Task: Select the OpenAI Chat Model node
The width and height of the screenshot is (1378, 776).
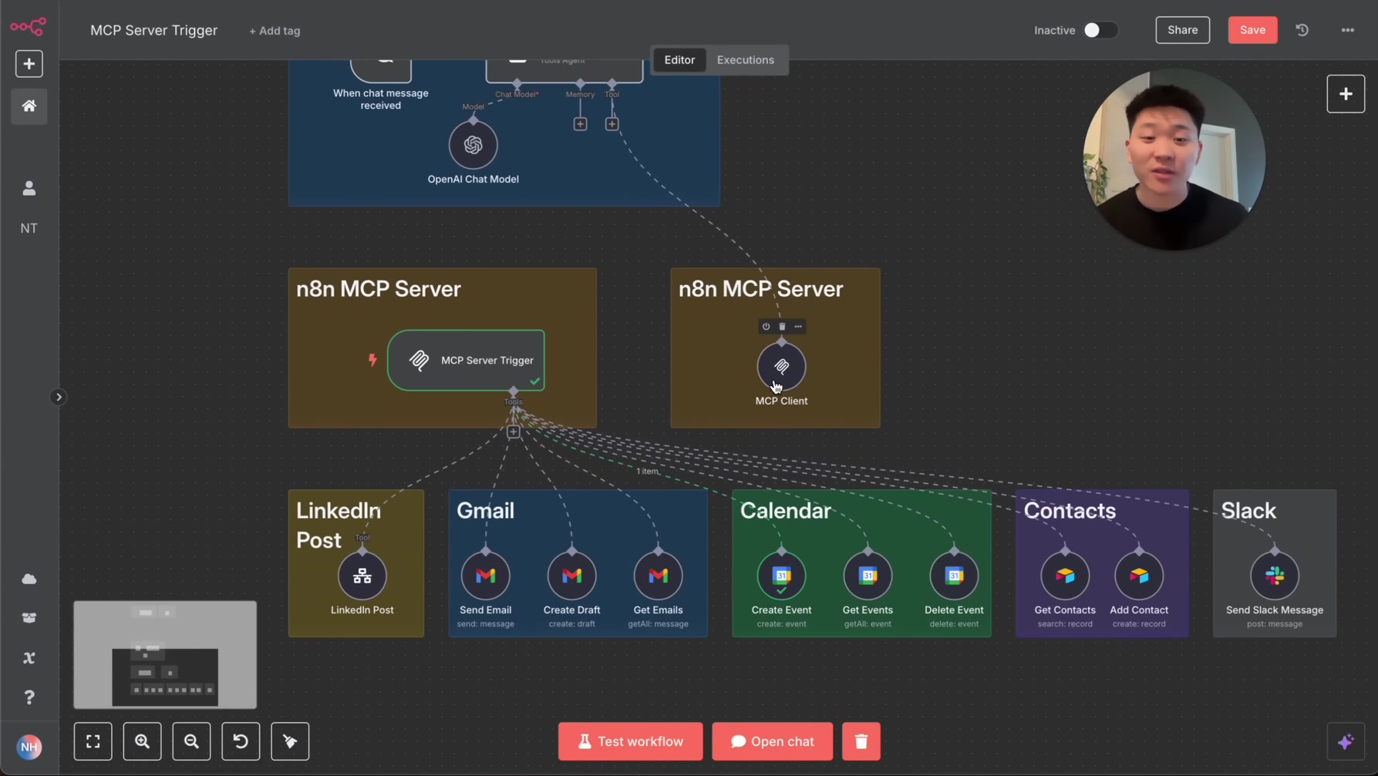Action: [473, 145]
